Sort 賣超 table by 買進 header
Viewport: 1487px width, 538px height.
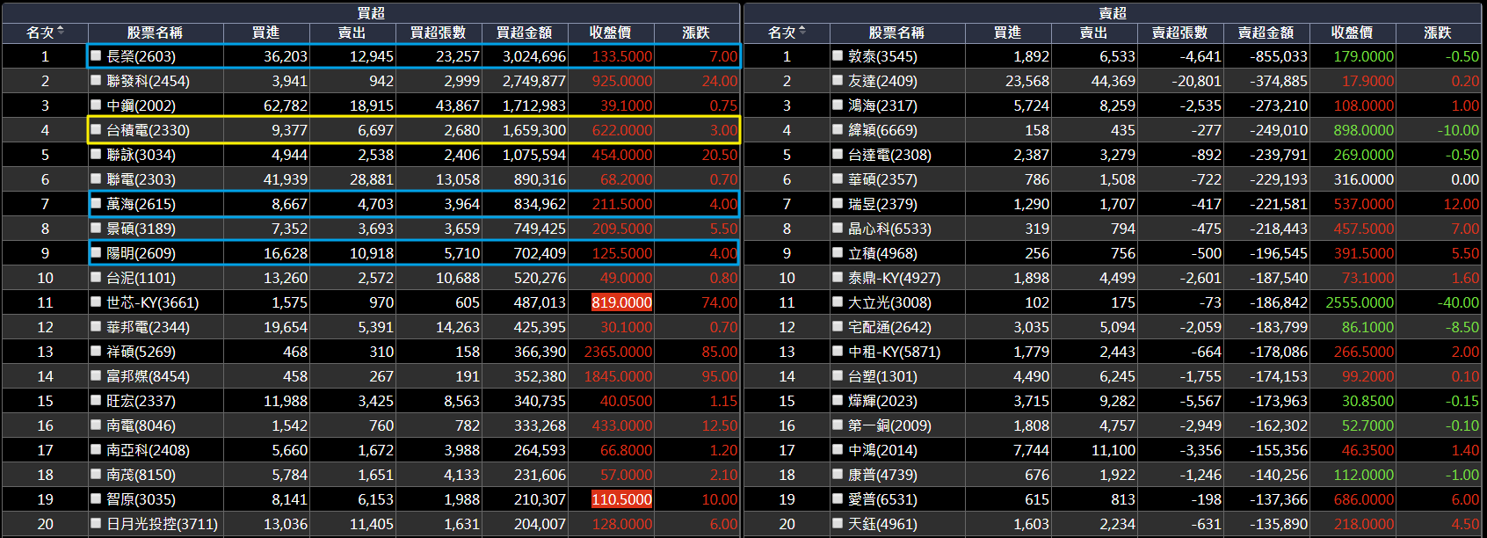(x=1008, y=33)
